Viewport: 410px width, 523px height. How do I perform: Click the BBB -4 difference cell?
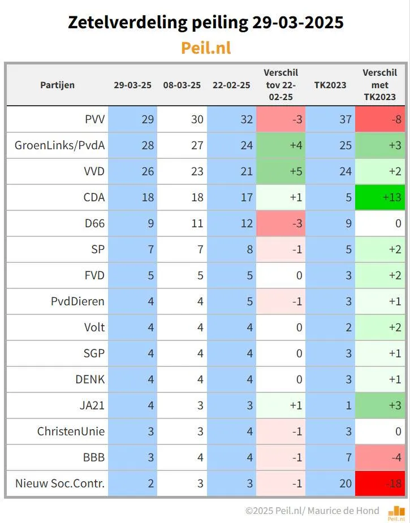tap(380, 457)
